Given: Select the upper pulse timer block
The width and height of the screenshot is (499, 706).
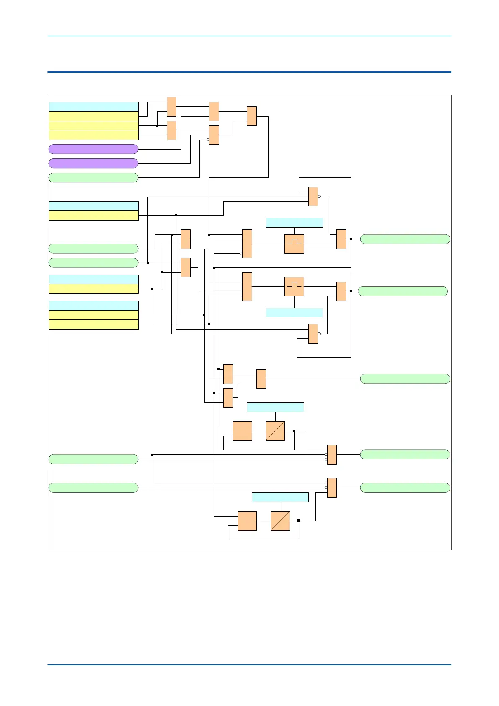Looking at the screenshot, I should 294,244.
